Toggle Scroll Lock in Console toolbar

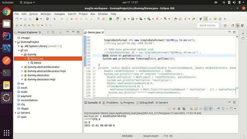click(x=196, y=108)
